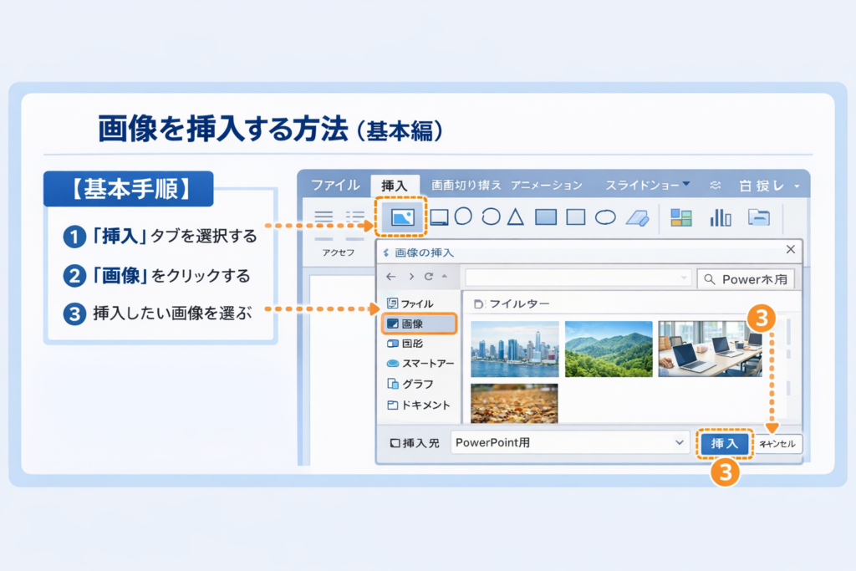Viewport: 856px width, 571px height.
Task: Select the ellipse shape icon
Action: [x=605, y=217]
